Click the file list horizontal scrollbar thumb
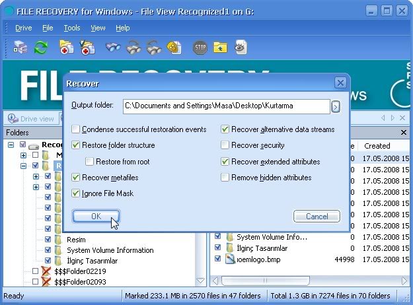The height and width of the screenshot is (305, 413). point(265,281)
